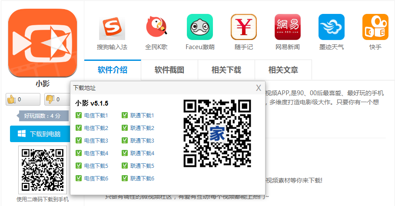Image resolution: width=395 pixels, height=206 pixels.
Task: Click the Faceu激萌 text label
Action: pos(200,47)
